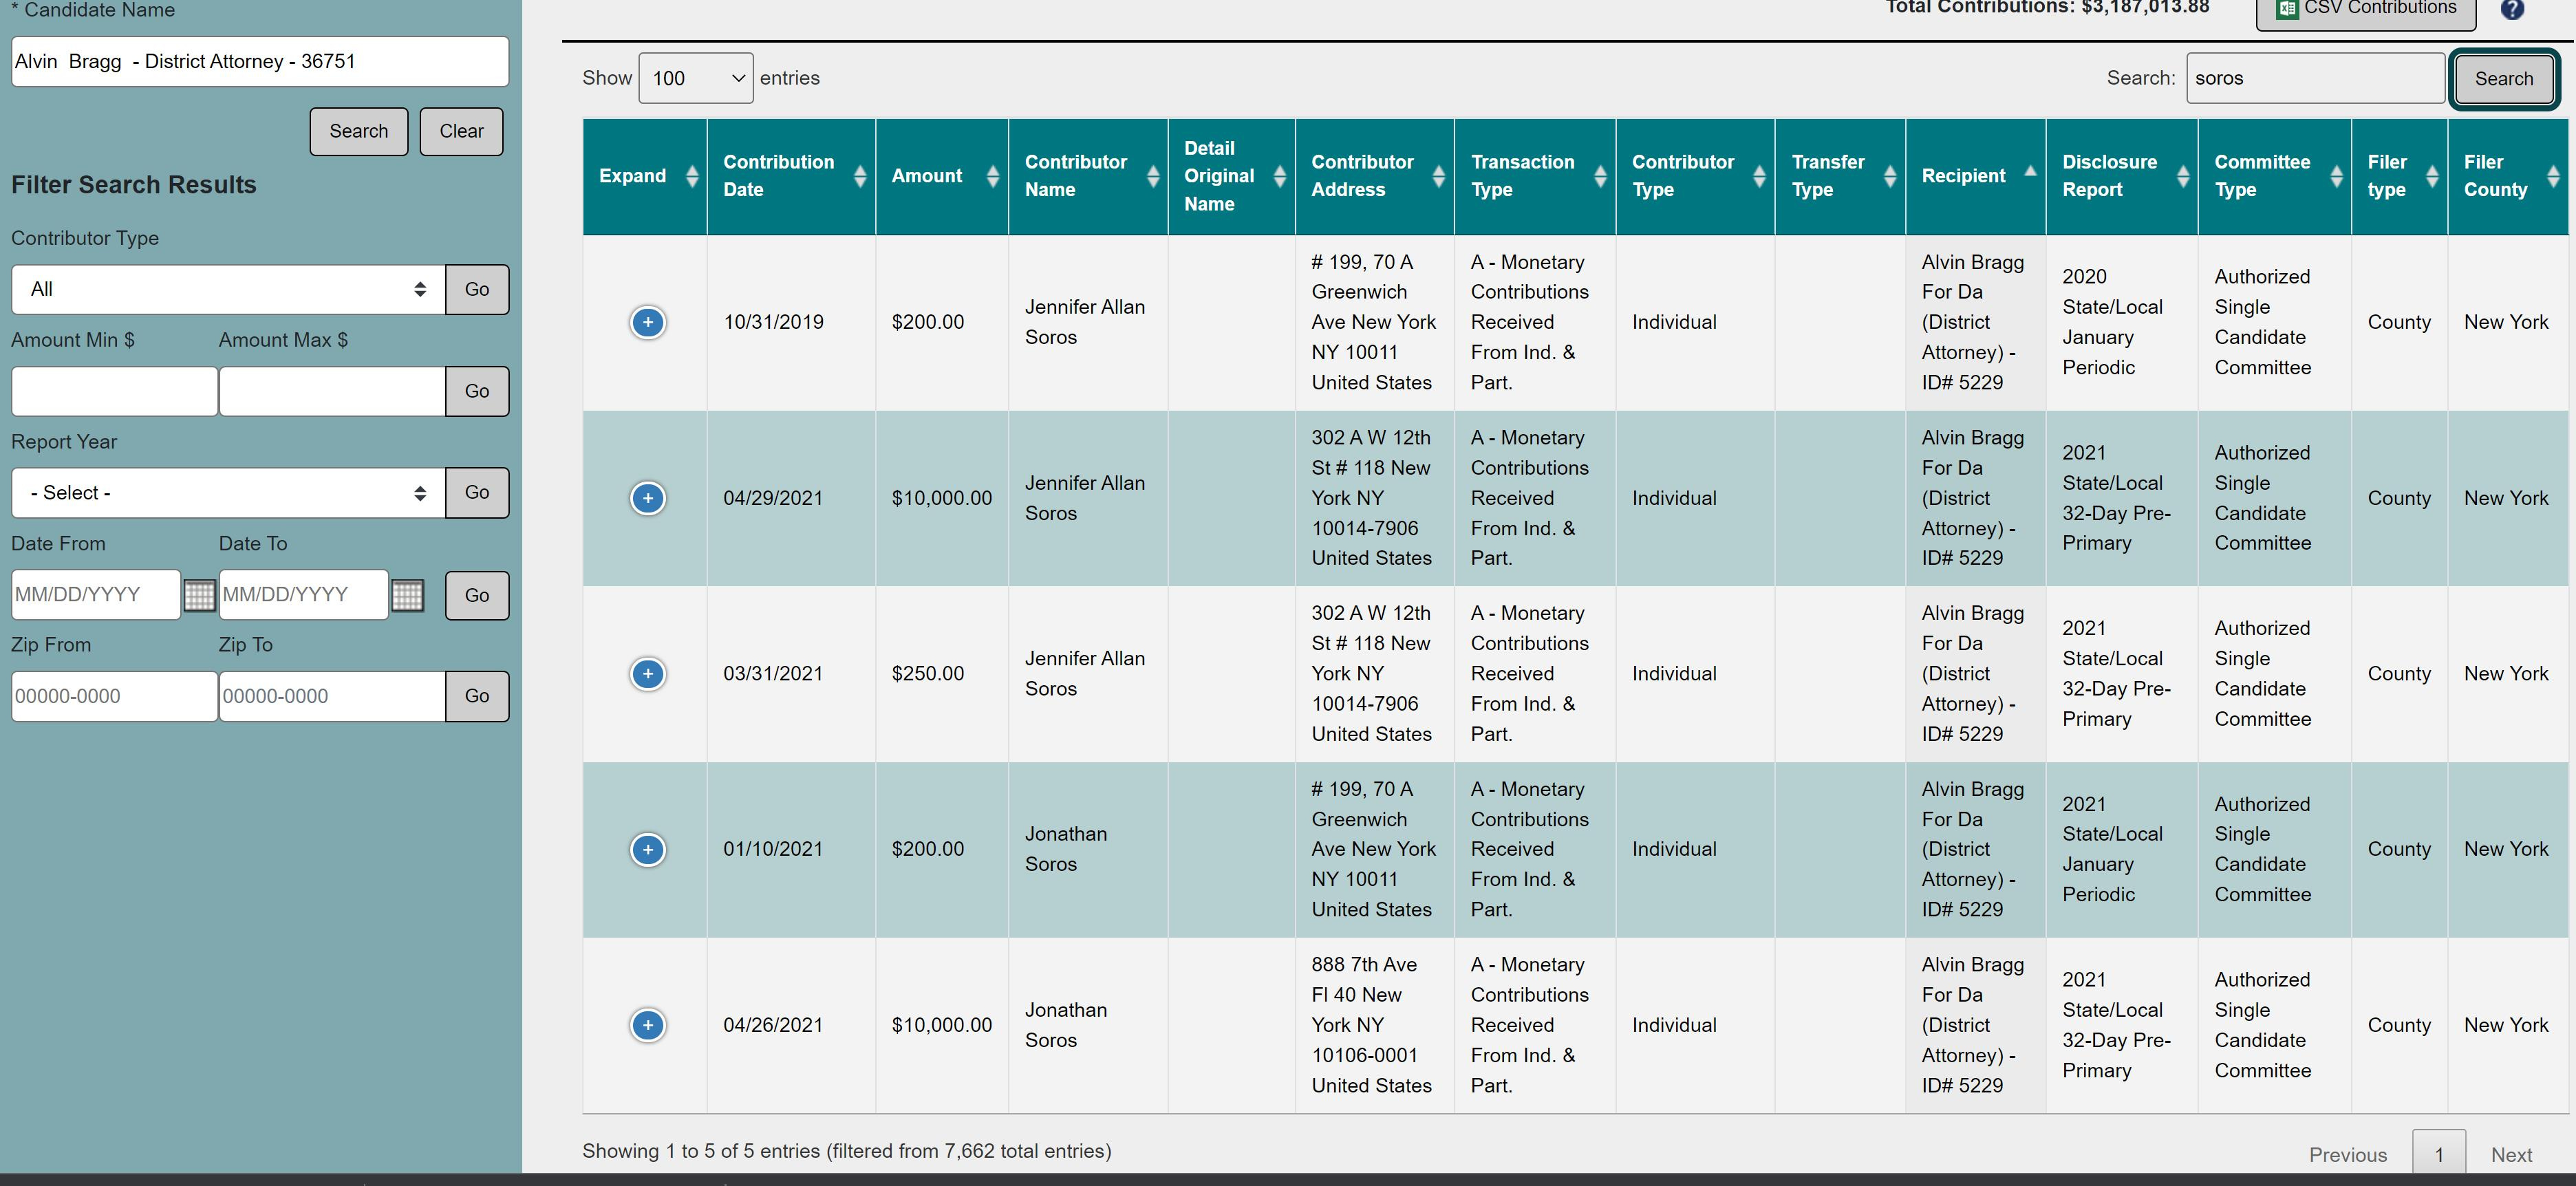Sort table by Amount column
Viewport: 2576px width, 1186px height.
tap(941, 176)
